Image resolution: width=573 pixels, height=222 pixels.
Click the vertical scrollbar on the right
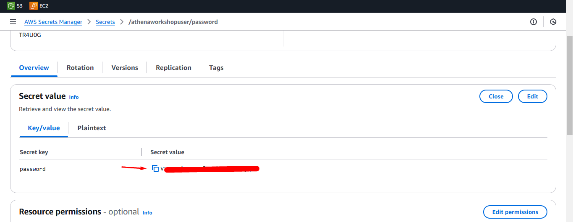[x=570, y=84]
